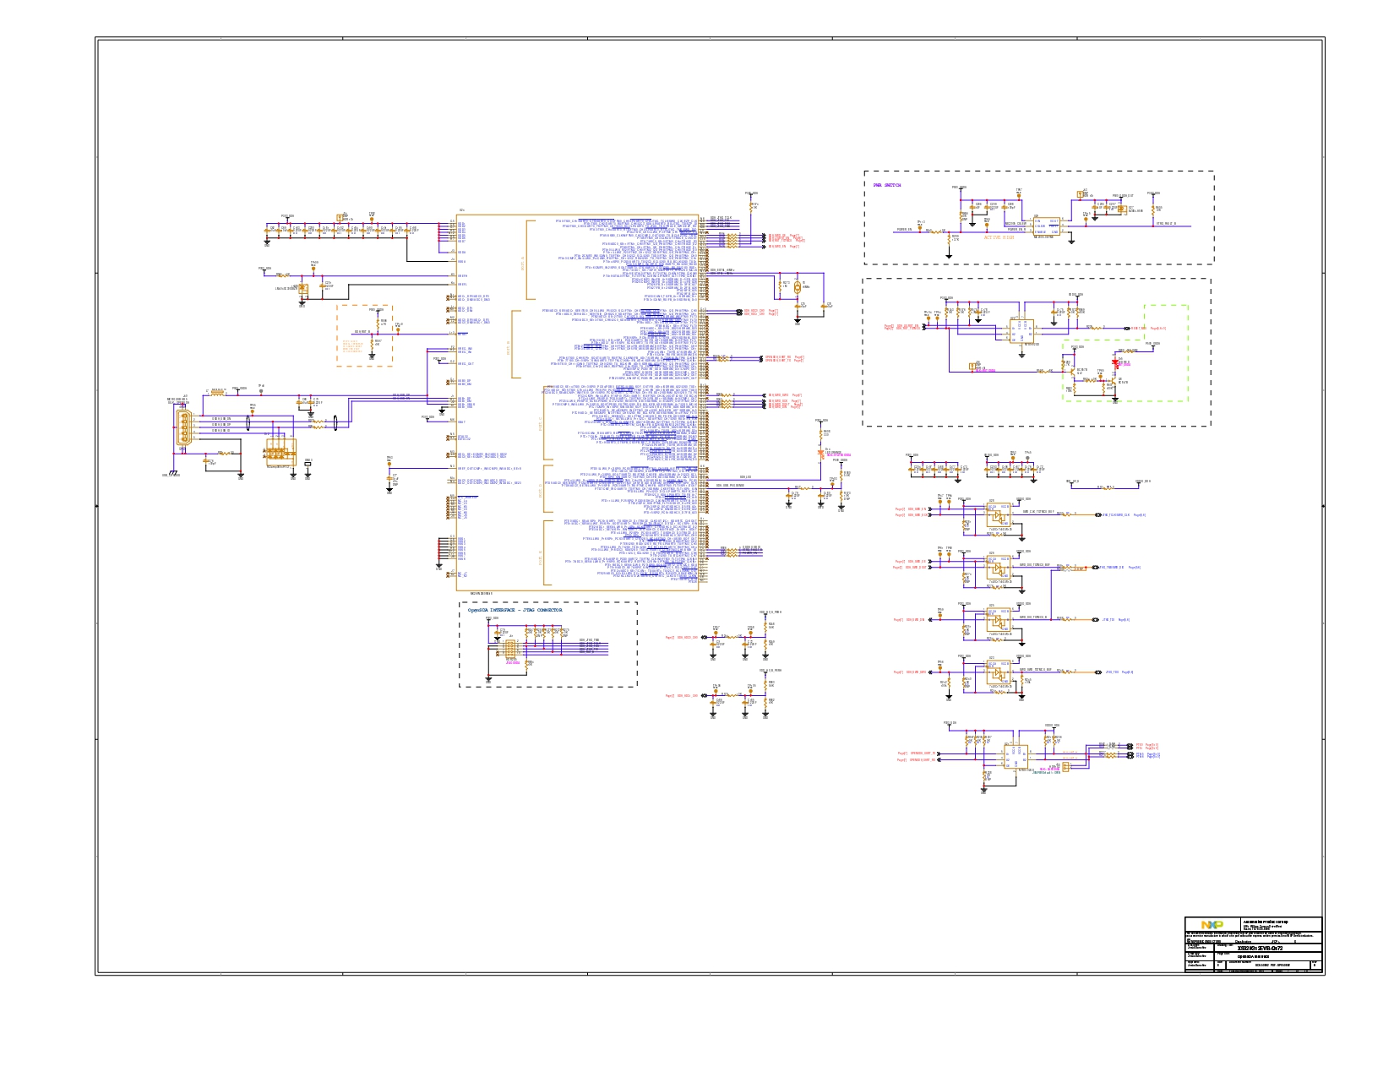The height and width of the screenshot is (1077, 1394).
Task: Select the pull-up resistor network near the JTAG header
Action: click(x=543, y=632)
